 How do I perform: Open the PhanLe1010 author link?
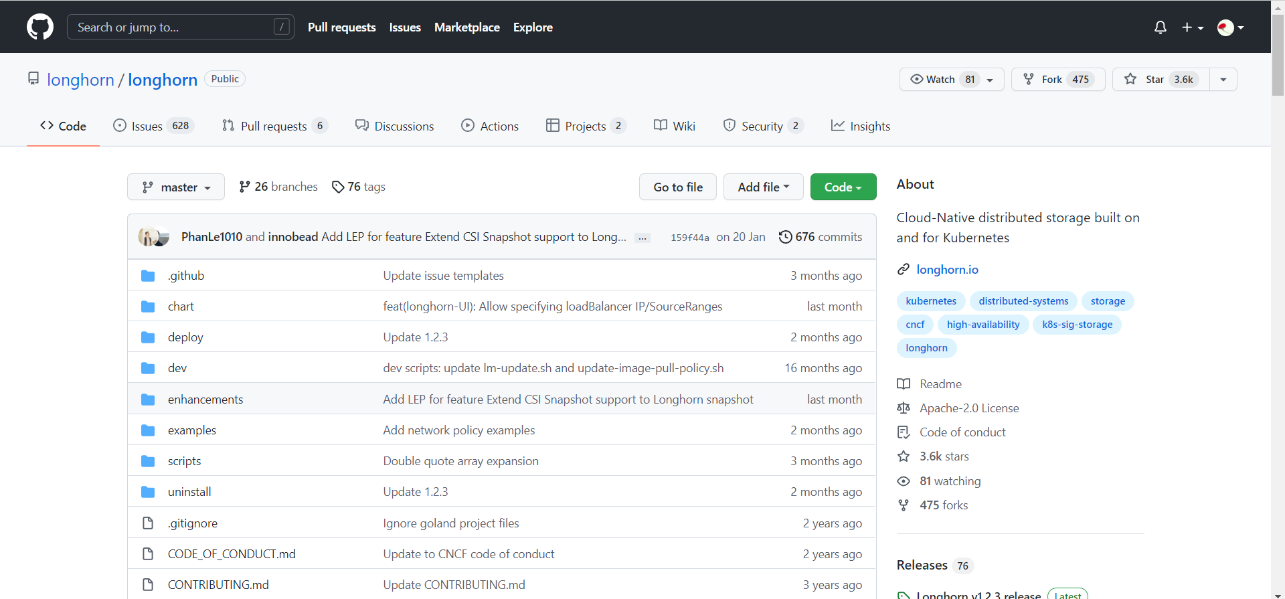click(x=211, y=237)
